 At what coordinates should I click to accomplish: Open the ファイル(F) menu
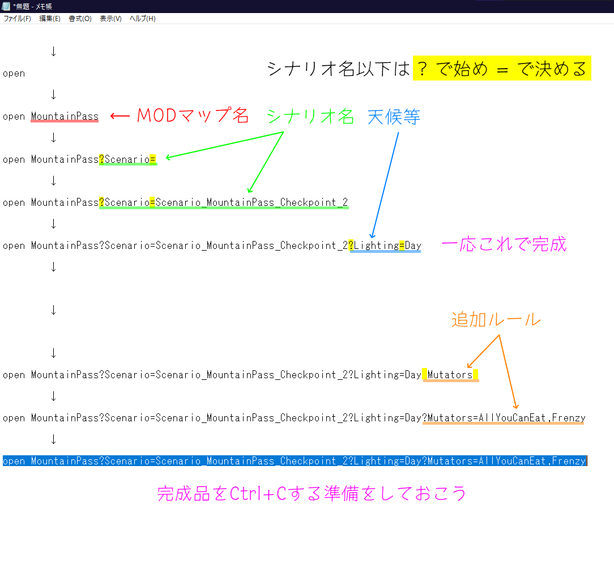point(17,19)
